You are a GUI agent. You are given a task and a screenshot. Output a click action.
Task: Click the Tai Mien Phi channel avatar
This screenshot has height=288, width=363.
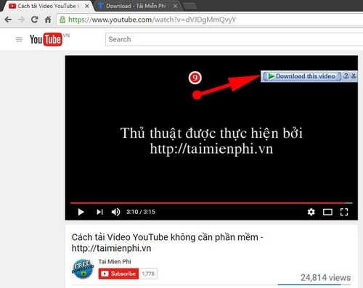[83, 269]
